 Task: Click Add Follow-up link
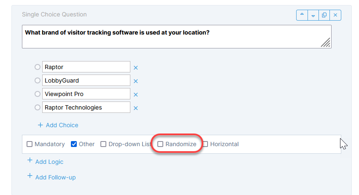click(51, 177)
